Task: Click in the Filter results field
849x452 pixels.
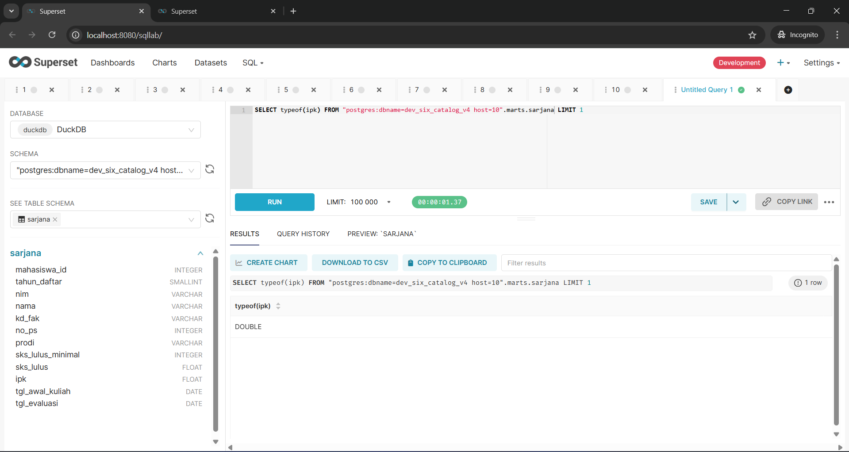Action: [666, 263]
